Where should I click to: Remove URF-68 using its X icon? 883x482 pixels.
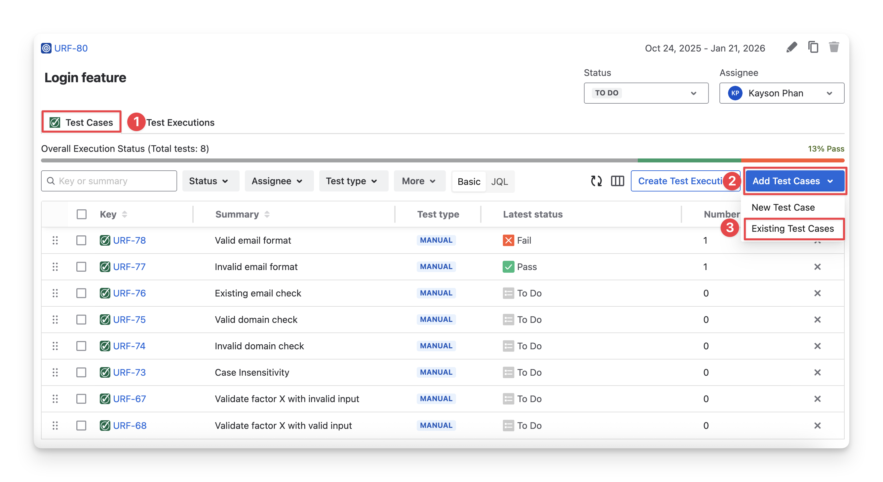(817, 426)
